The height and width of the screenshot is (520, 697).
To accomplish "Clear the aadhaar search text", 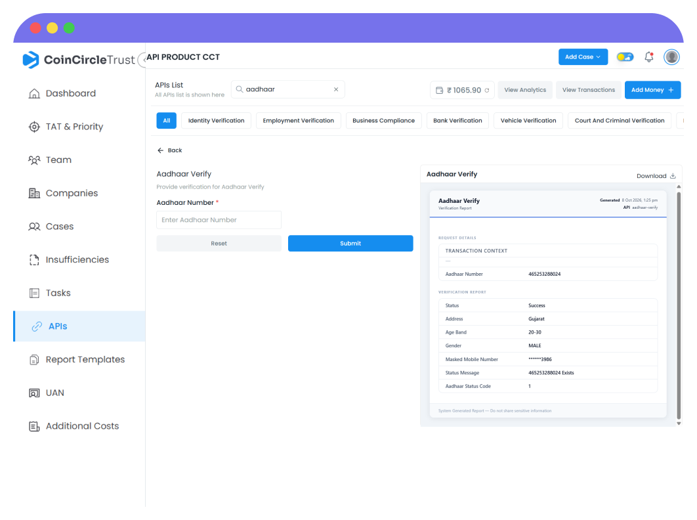I will click(336, 89).
